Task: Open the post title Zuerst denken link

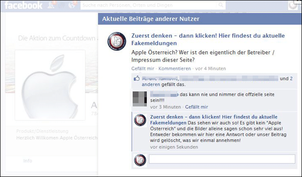Action: point(208,40)
